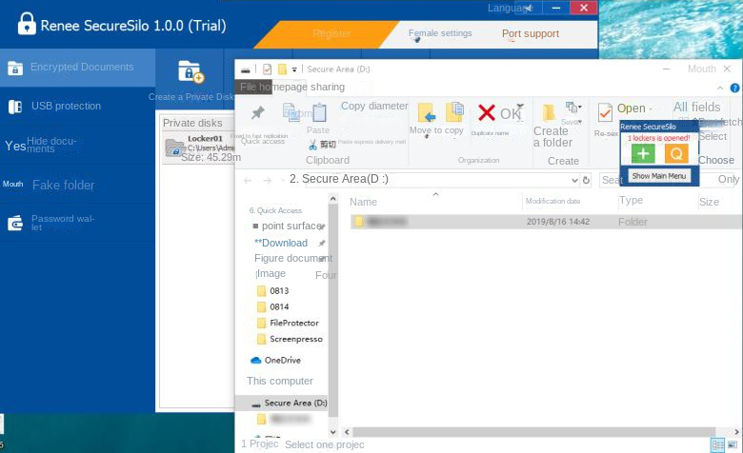Switch to details view in status bar
This screenshot has width=743, height=453.
[x=716, y=444]
